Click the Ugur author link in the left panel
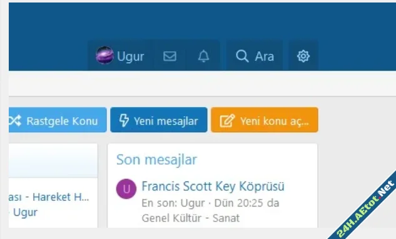 pyautogui.click(x=25, y=213)
